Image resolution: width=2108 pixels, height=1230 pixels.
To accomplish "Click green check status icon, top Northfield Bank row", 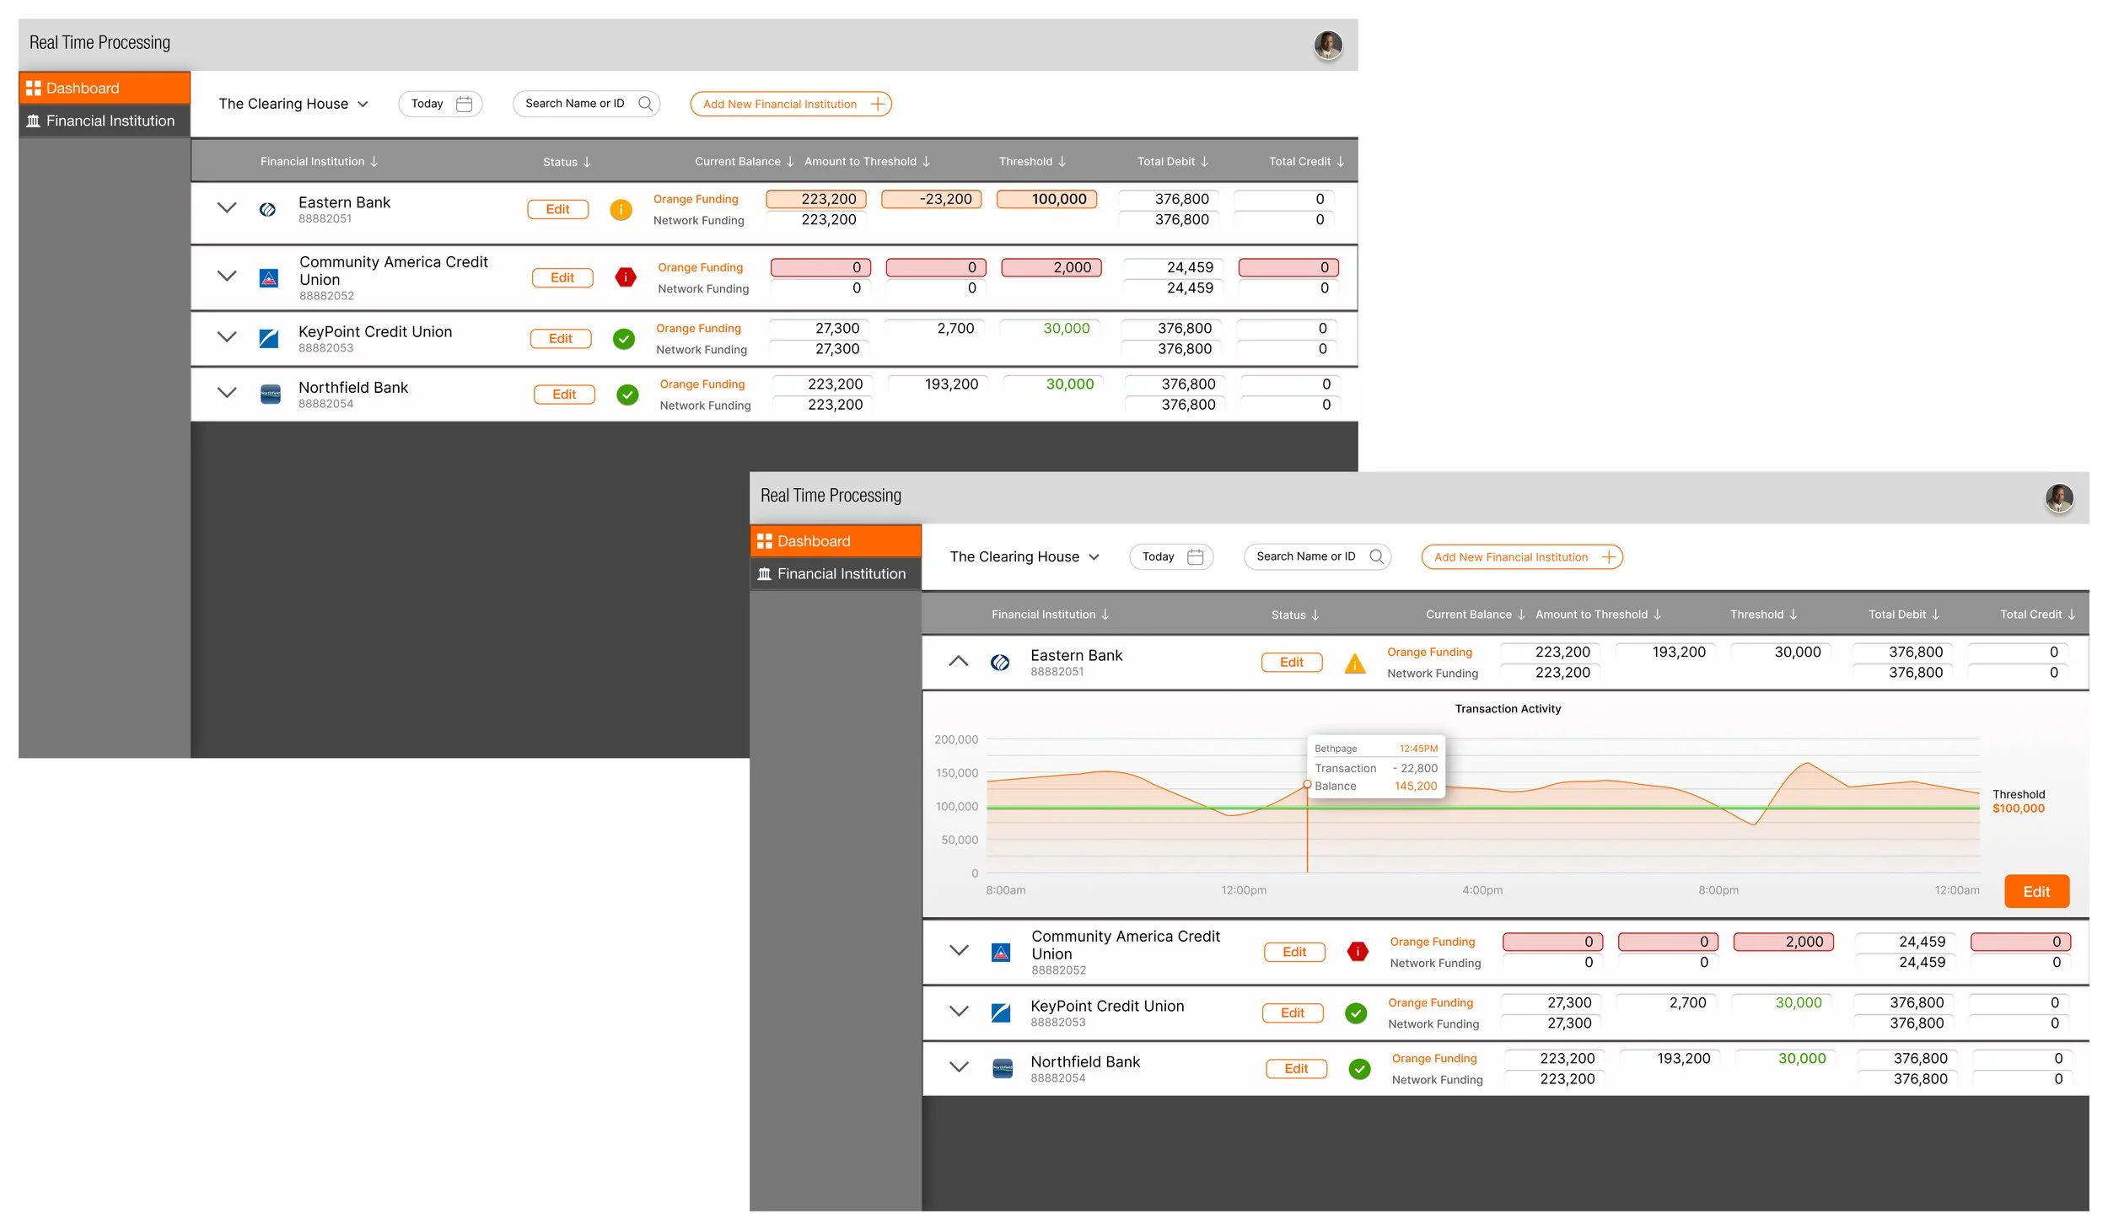I will (626, 395).
